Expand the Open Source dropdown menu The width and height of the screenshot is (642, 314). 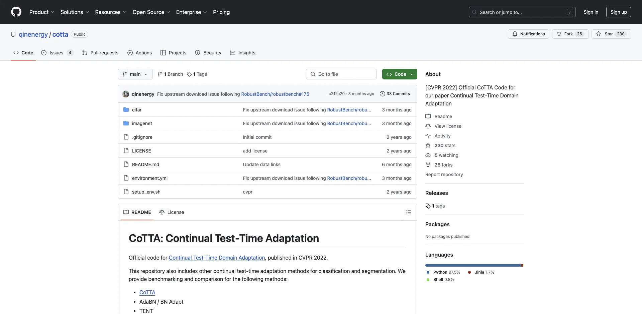(151, 12)
